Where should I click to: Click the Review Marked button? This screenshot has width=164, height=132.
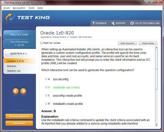[19, 116]
